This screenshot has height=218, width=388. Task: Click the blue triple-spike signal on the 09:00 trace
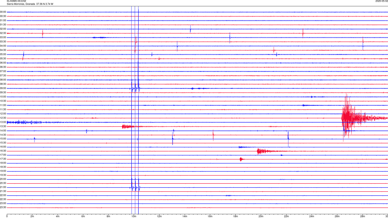pos(135,86)
